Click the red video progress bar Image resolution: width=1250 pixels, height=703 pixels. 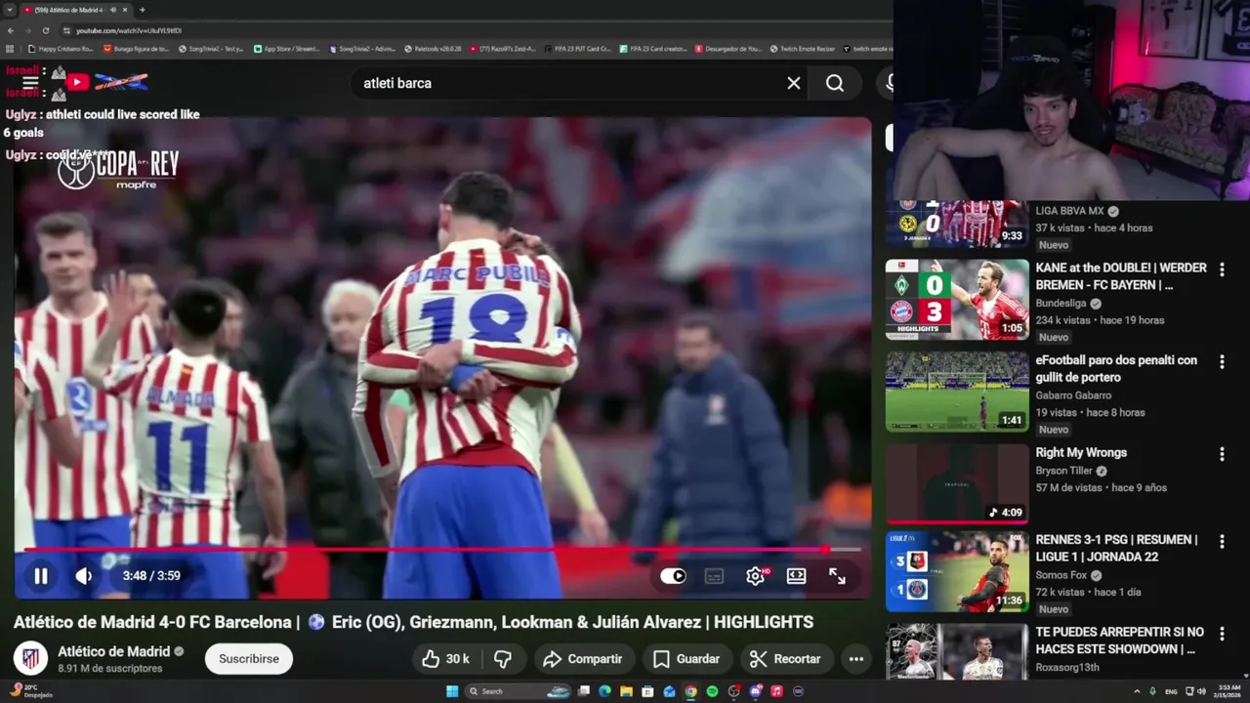coord(442,550)
